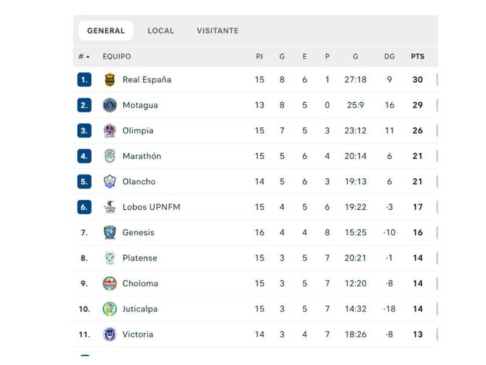Image resolution: width=486 pixels, height=365 pixels.
Task: Open the Real España team page
Action: coord(147,80)
